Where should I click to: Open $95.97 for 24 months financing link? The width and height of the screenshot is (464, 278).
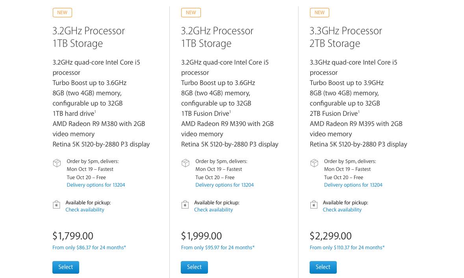tap(218, 248)
